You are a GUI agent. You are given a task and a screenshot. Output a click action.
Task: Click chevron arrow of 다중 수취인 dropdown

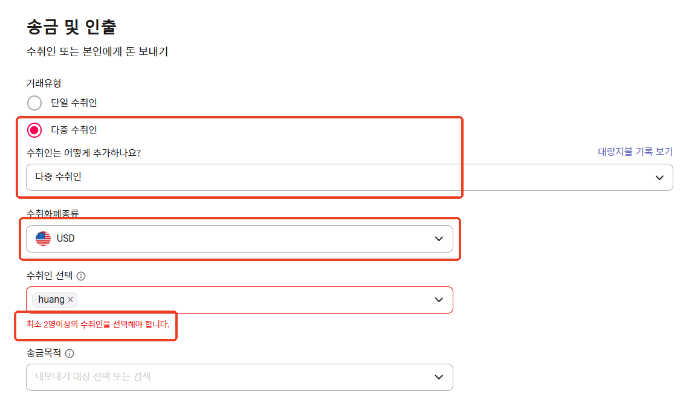[659, 178]
